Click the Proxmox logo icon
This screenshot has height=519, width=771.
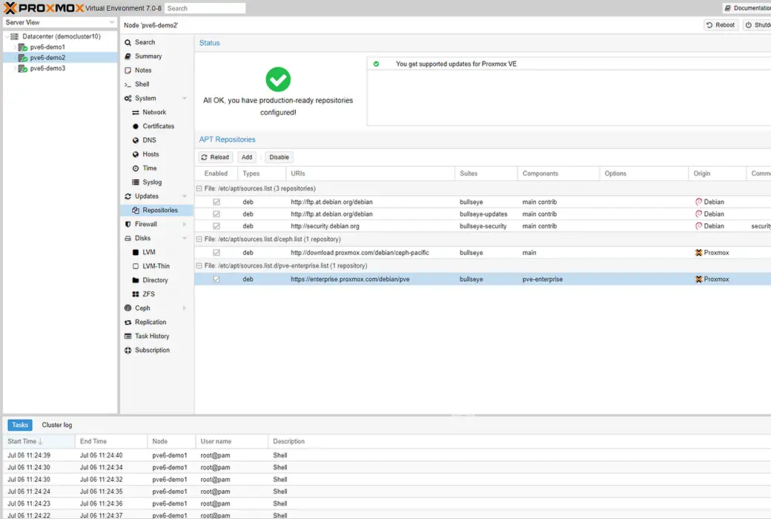tap(10, 8)
